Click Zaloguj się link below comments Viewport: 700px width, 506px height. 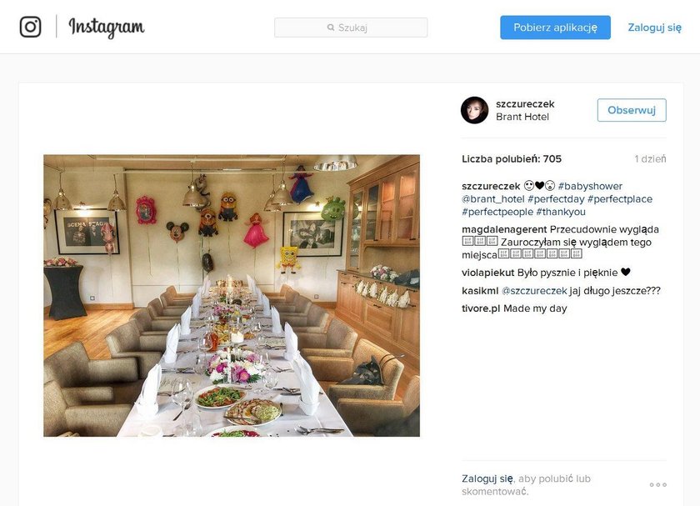[x=487, y=478]
